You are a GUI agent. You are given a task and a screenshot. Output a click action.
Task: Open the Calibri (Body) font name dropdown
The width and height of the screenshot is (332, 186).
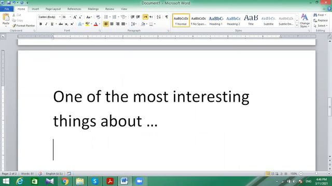click(x=60, y=17)
